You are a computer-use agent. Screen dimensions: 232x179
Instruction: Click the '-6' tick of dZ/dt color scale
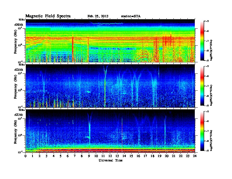pos(207,121)
